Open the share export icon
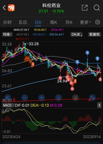This screenshot has width=103, height=144. pyautogui.click(x=85, y=8)
